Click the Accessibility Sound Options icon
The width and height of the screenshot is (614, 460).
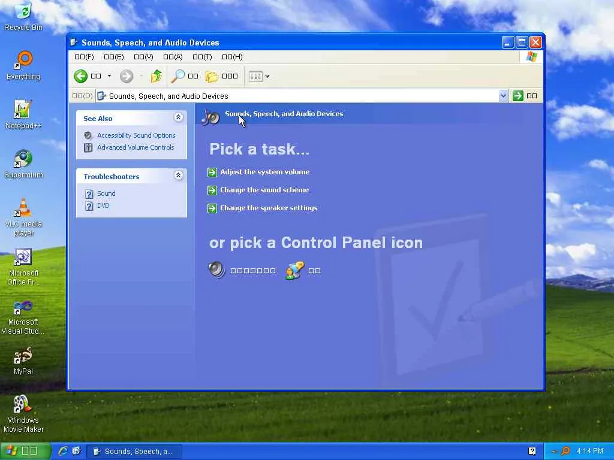coord(88,135)
